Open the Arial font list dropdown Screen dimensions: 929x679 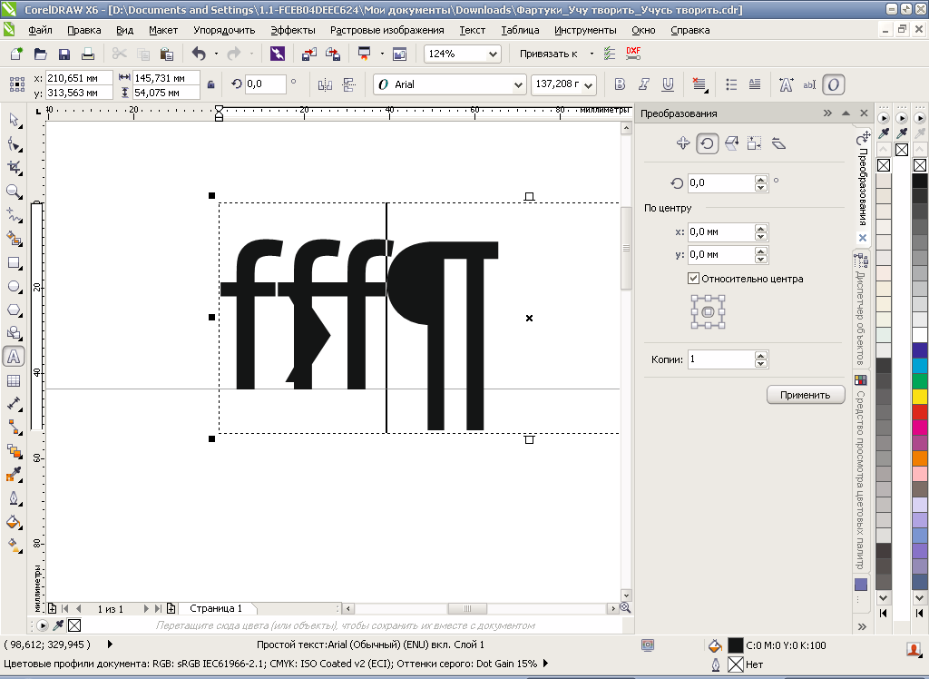point(518,84)
